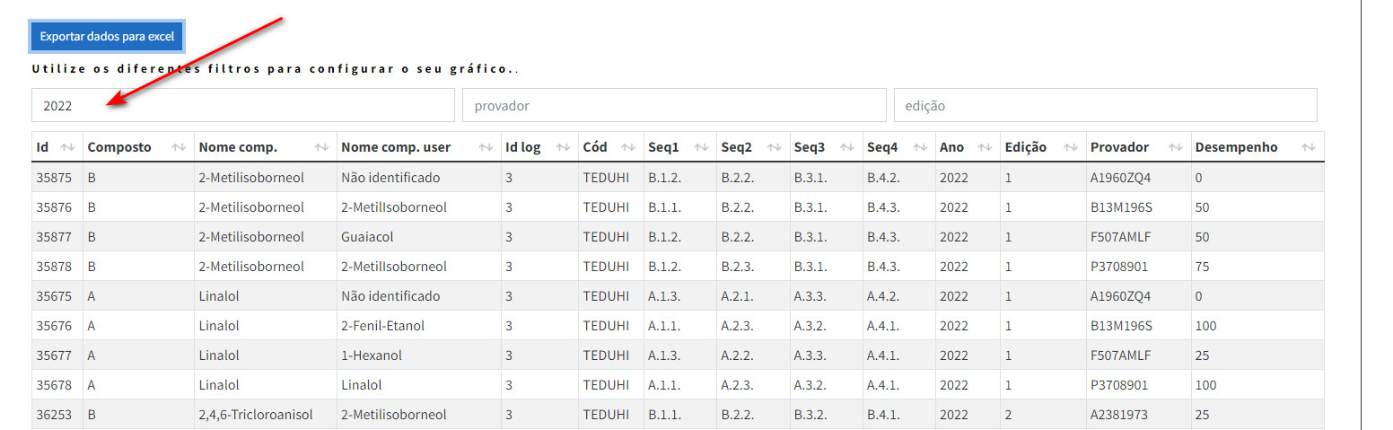Click the provador filter field
1393x430 pixels.
674,105
